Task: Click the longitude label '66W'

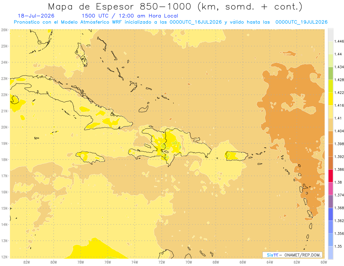Action: coord(243,262)
